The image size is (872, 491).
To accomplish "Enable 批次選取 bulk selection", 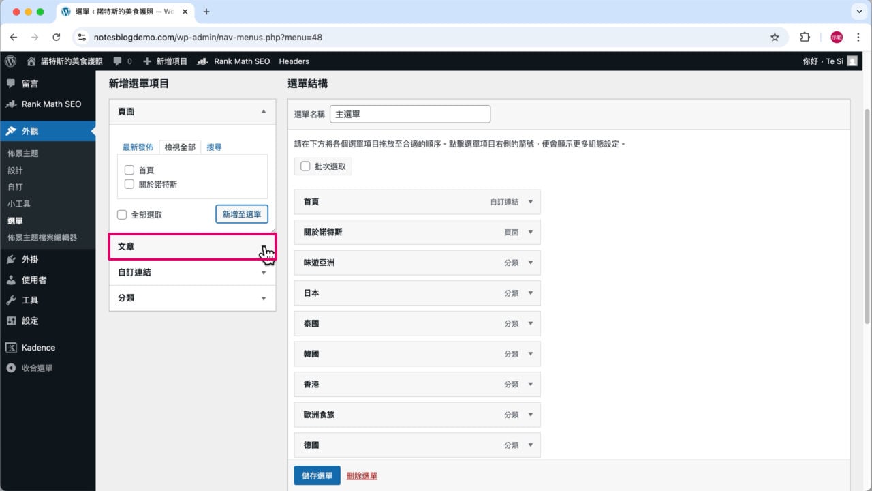I will 305,165.
